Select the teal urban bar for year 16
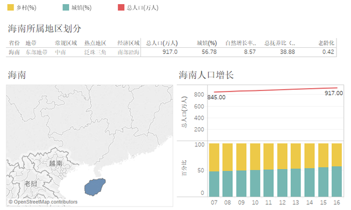Screen dimensions: 351x210 [x=337, y=181]
